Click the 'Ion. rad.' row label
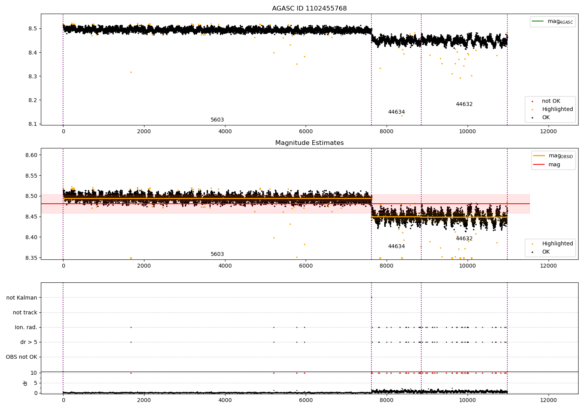The image size is (584, 409). click(x=26, y=328)
